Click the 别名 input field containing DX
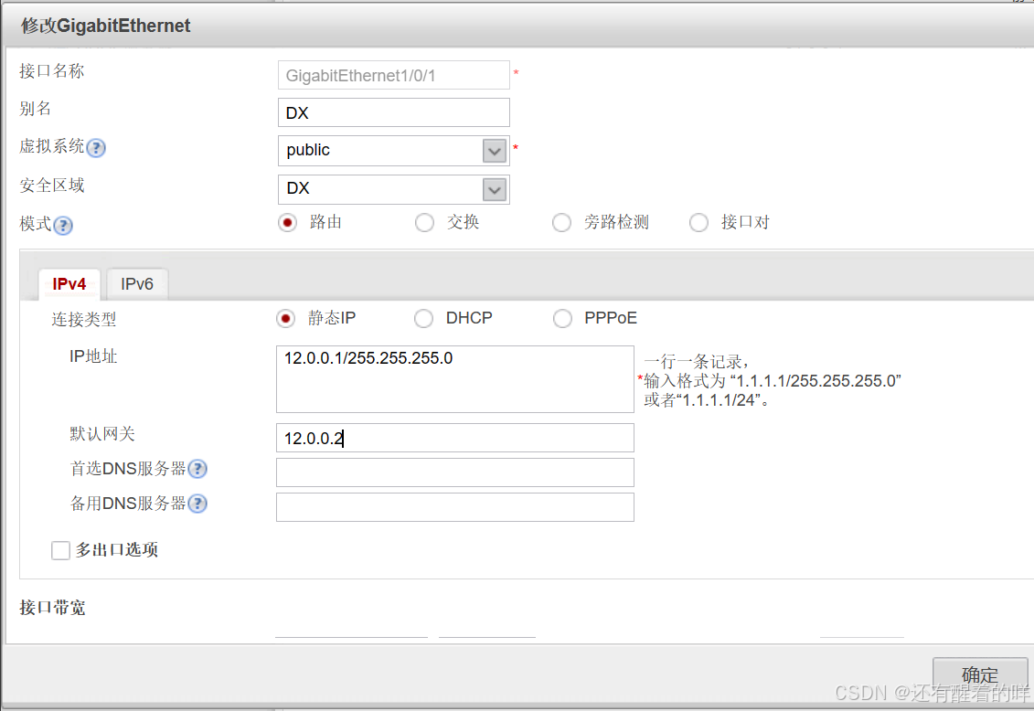 tap(394, 112)
